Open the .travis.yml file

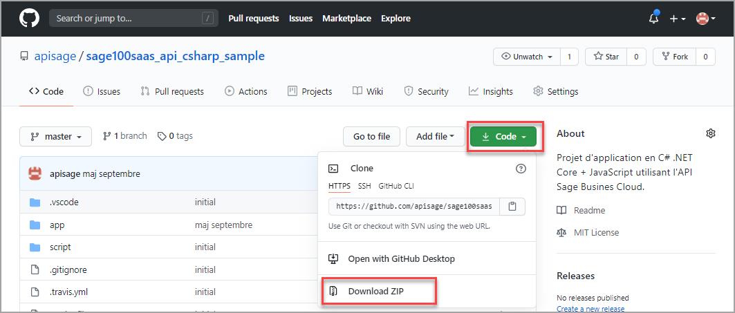coord(68,292)
